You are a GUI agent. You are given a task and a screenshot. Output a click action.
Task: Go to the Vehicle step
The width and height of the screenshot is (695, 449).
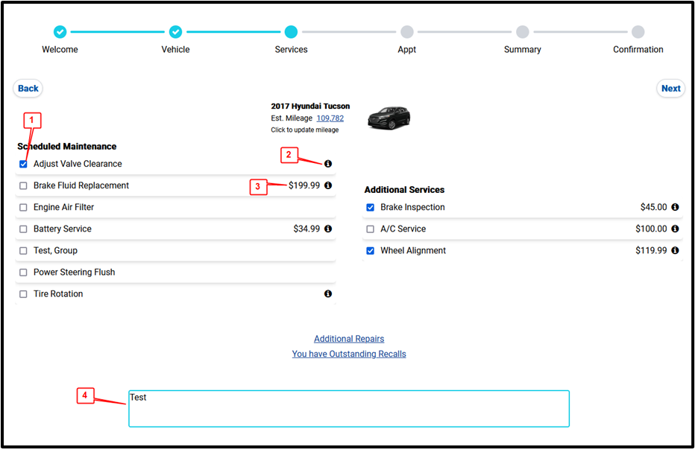tap(175, 32)
